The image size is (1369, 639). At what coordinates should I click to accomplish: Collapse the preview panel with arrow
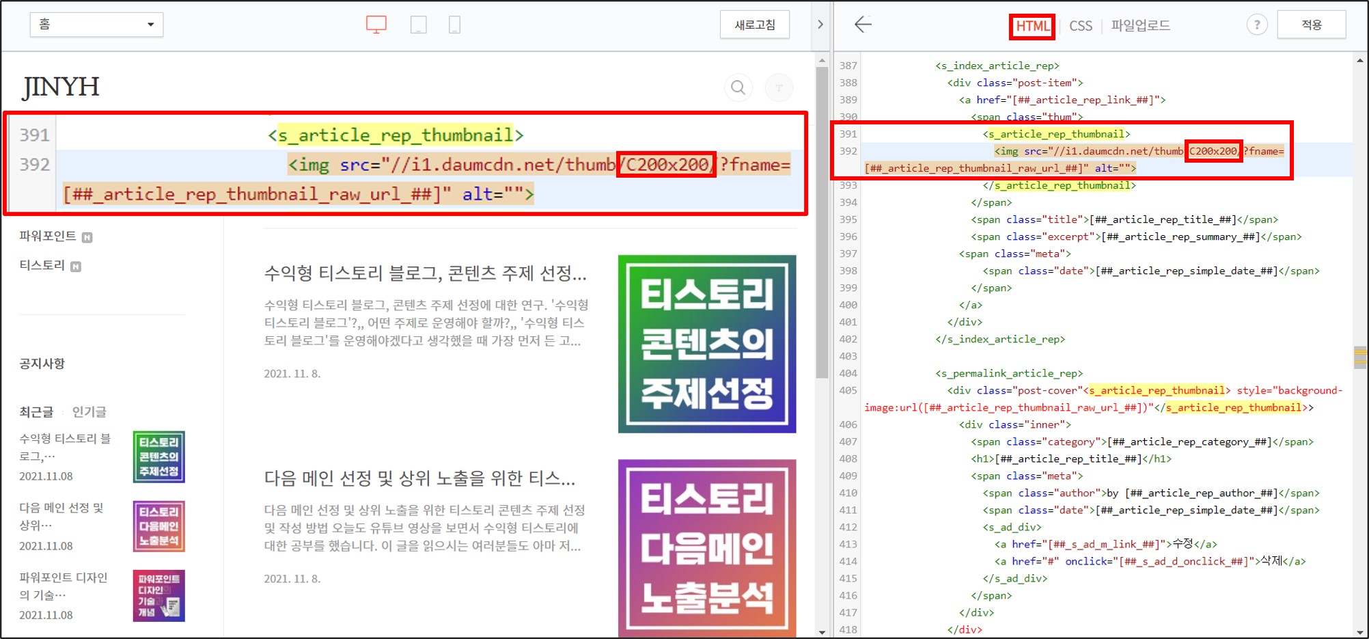820,25
